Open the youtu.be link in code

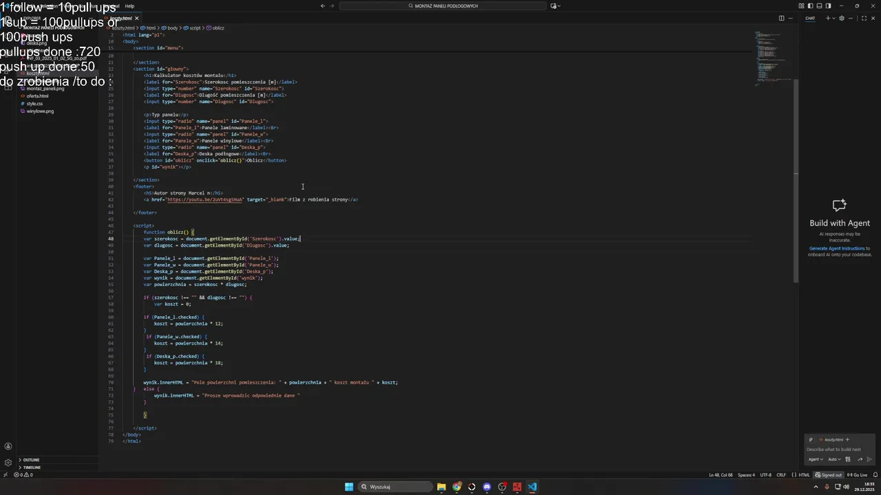tap(205, 199)
